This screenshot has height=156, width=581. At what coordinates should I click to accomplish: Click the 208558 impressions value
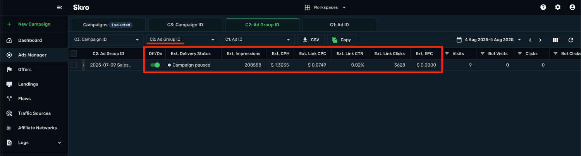point(253,65)
